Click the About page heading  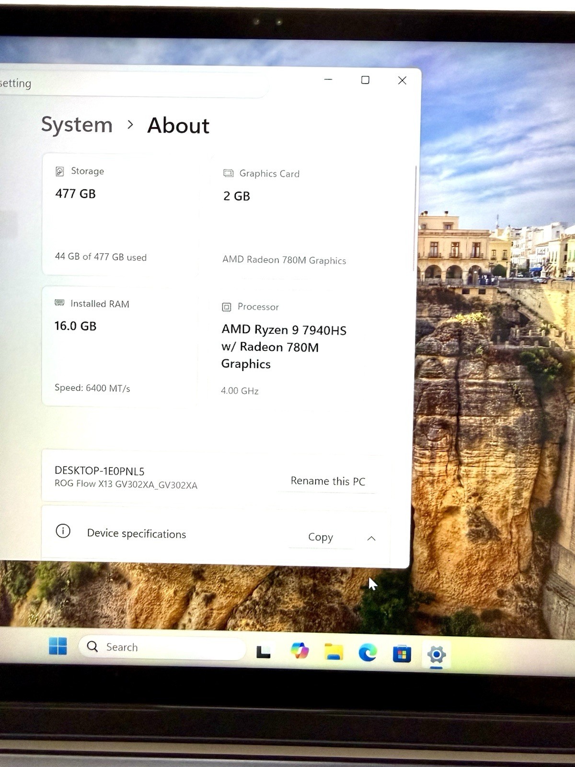click(178, 126)
